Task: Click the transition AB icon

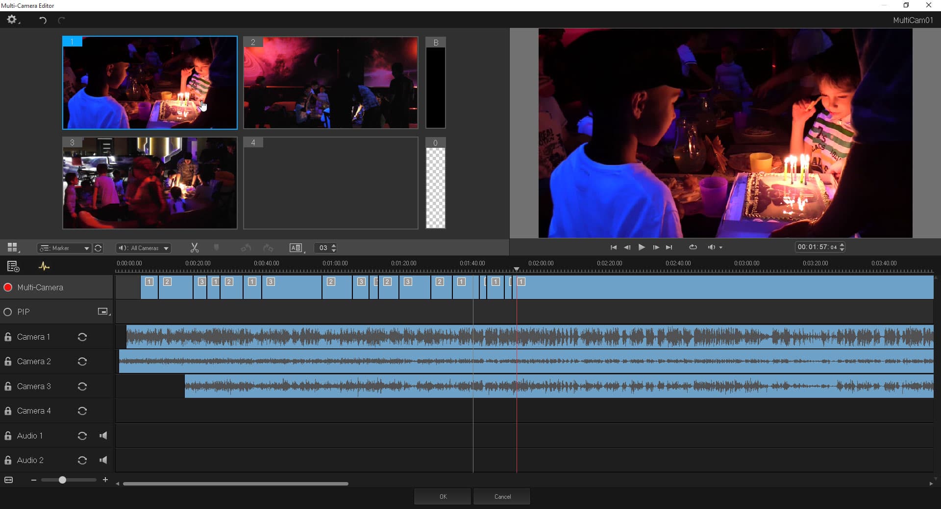Action: pos(296,248)
